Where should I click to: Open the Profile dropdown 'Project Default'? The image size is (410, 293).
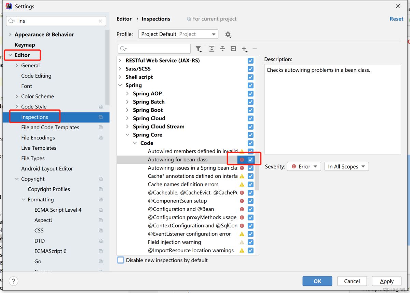tap(178, 34)
